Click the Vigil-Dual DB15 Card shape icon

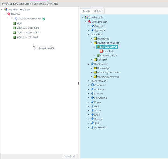tap(15, 28)
